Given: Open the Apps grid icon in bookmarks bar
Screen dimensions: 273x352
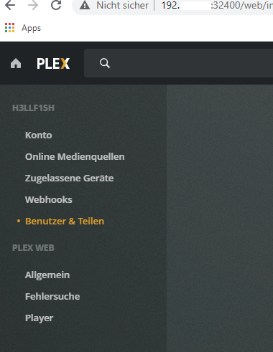Looking at the screenshot, I should [x=10, y=28].
